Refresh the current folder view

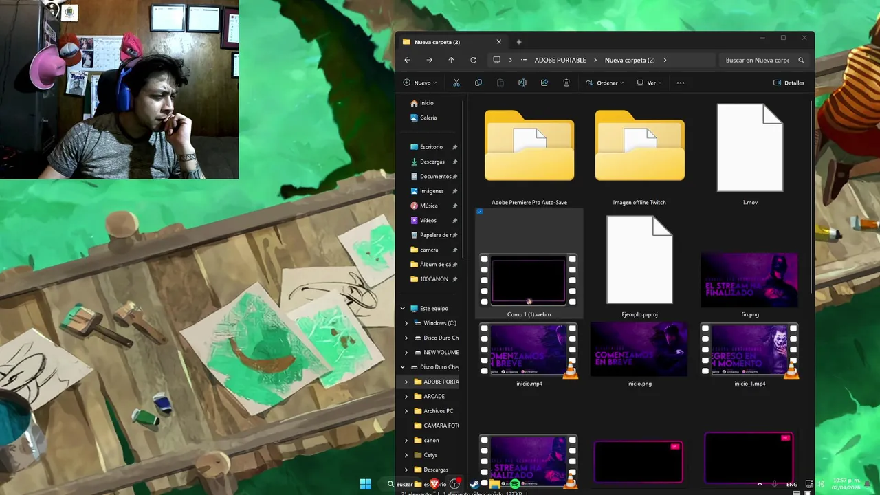473,60
